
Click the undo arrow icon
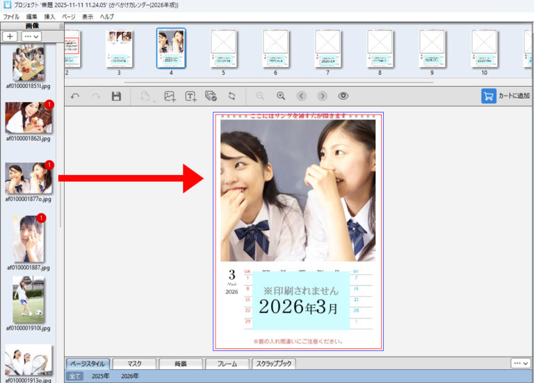click(x=75, y=96)
